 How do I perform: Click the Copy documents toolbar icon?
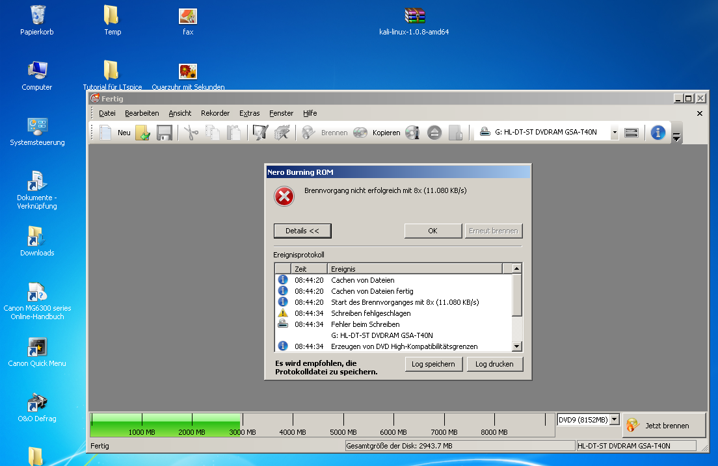[x=213, y=133]
